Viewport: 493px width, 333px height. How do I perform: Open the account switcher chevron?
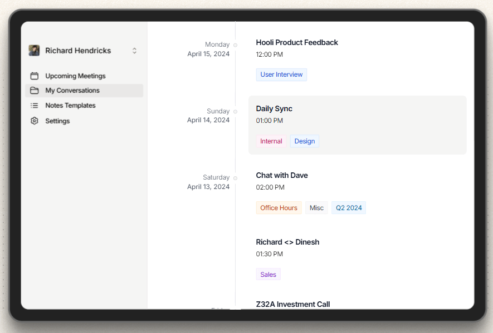(x=134, y=50)
